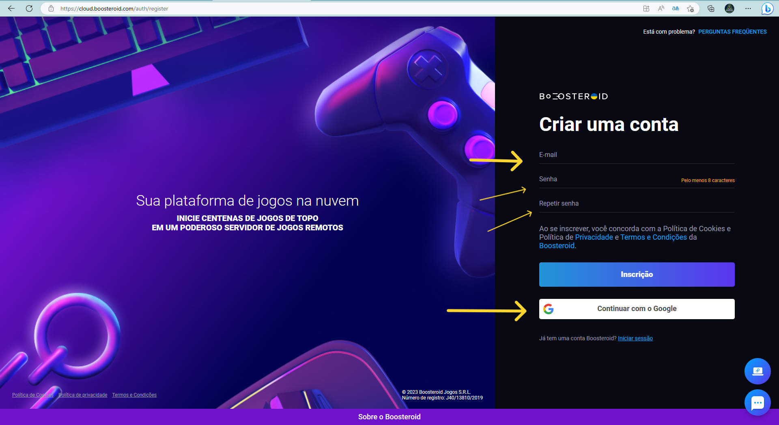Screen dimensions: 779x425
Task: Open footer Política de Cookies link
Action: (33, 395)
